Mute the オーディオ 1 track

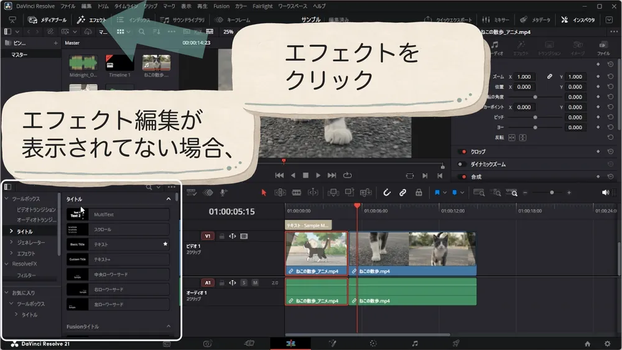point(255,283)
